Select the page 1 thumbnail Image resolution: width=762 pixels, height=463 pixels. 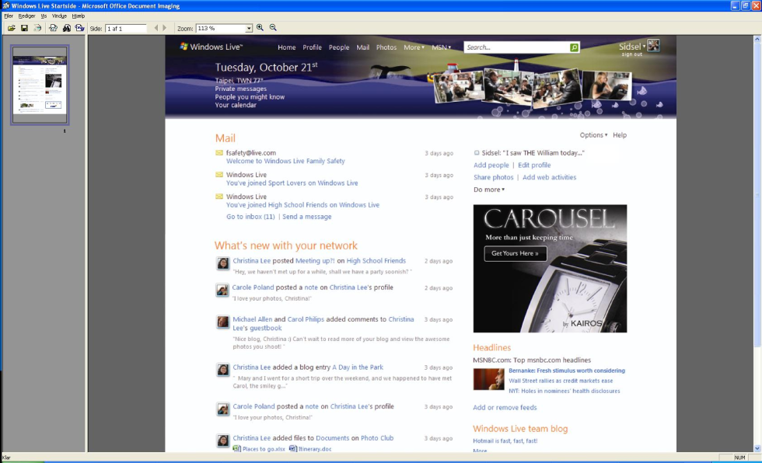point(40,84)
